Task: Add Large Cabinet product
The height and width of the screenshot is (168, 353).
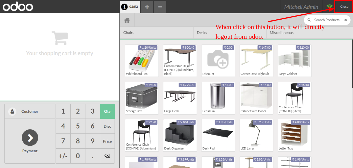Action: [294, 61]
